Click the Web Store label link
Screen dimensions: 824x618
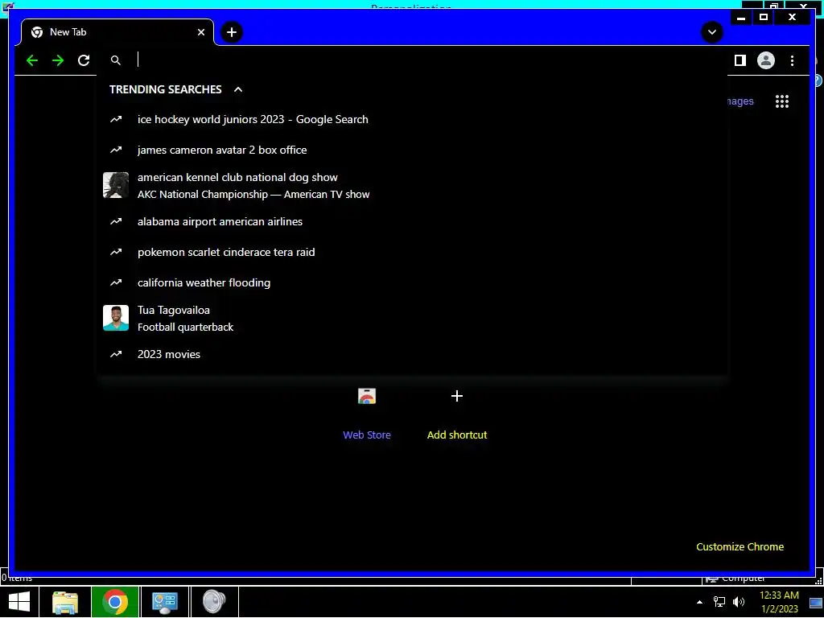[x=367, y=435]
